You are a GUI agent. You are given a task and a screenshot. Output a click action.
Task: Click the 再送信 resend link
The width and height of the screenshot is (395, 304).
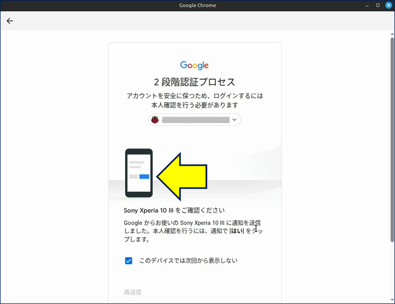point(132,292)
